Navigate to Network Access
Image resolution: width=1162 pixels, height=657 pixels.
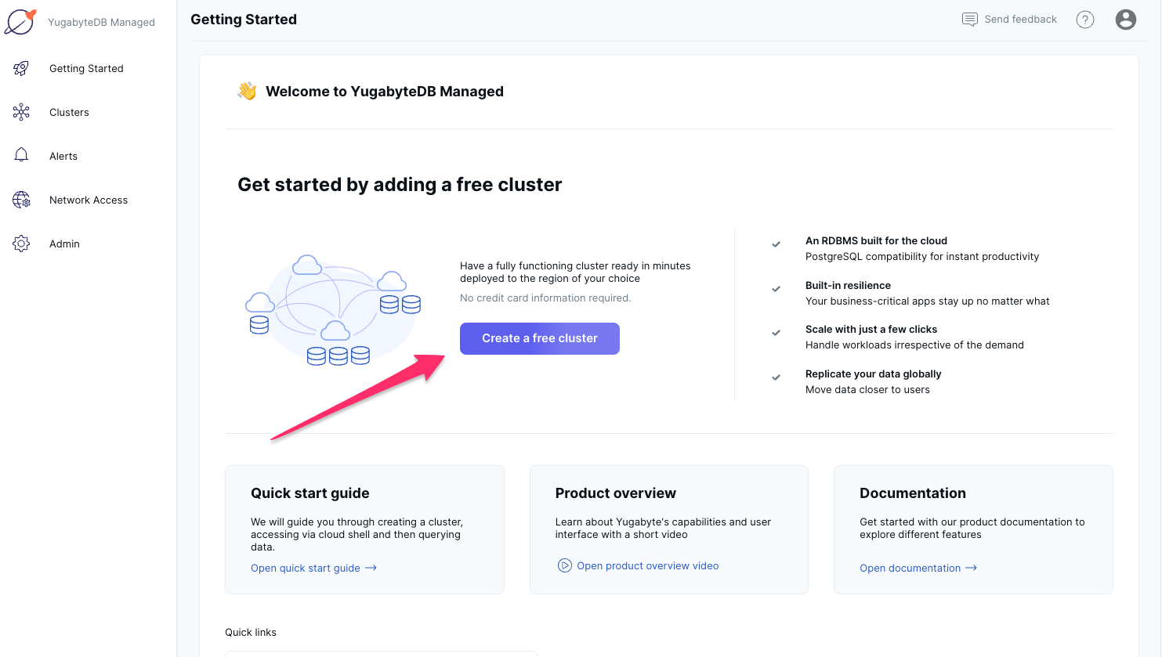pos(89,200)
